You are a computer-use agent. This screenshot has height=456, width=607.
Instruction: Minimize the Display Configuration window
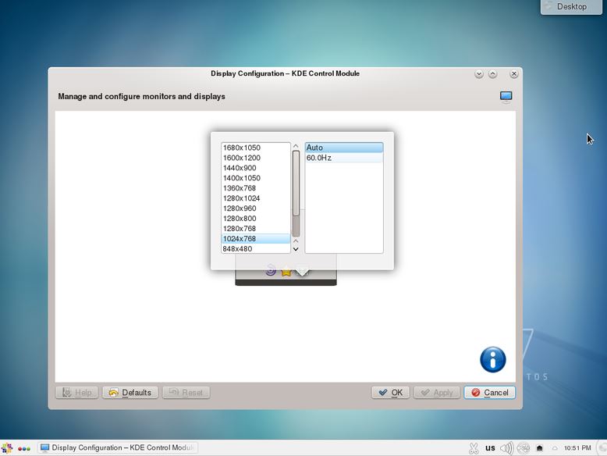[x=479, y=74]
